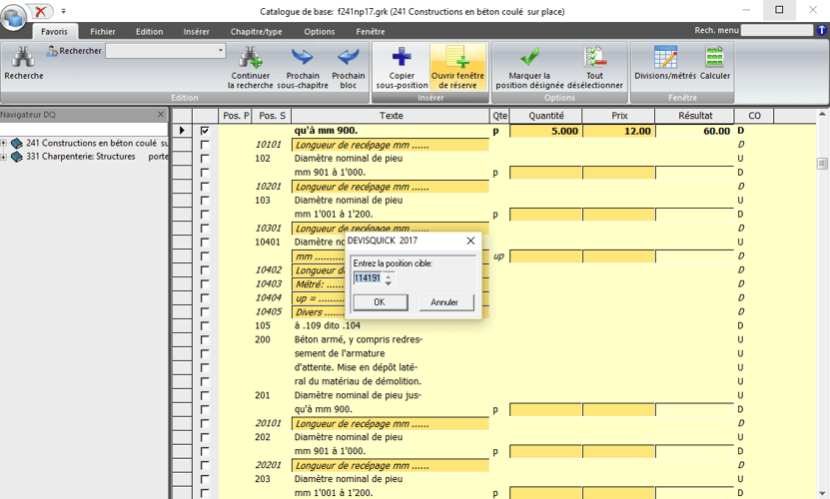Check the checkbox for row 200
Image resolution: width=830 pixels, height=499 pixels.
click(x=205, y=339)
